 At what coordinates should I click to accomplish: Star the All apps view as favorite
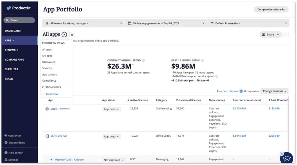72,34
